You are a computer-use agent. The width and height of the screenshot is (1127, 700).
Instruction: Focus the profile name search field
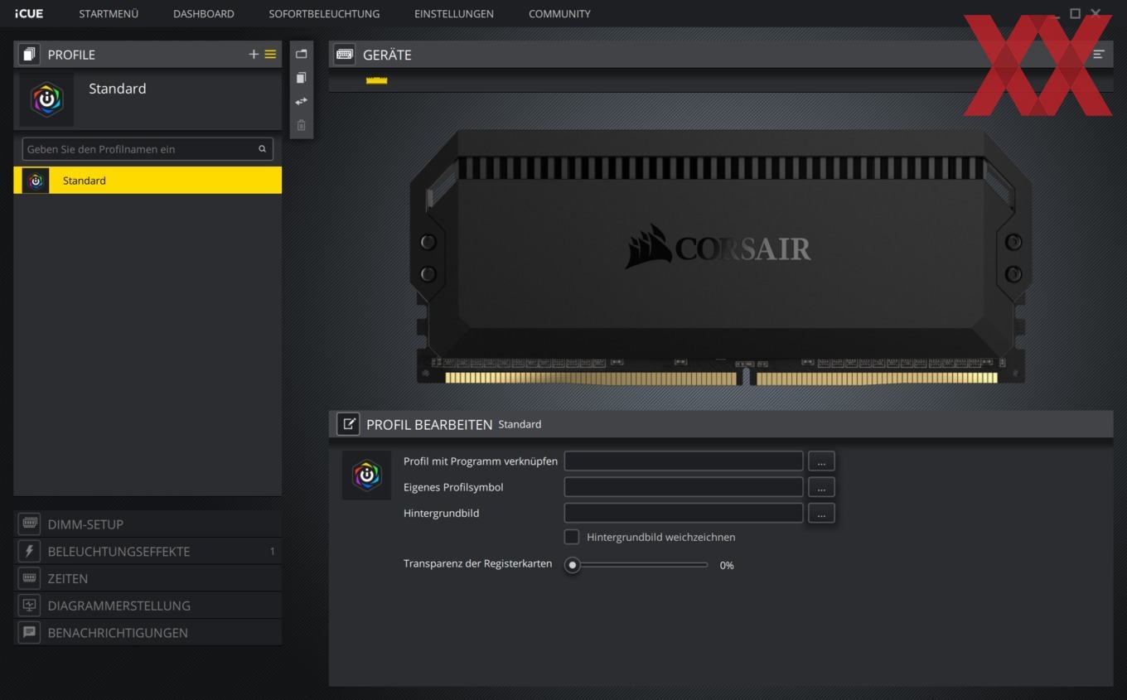(148, 149)
